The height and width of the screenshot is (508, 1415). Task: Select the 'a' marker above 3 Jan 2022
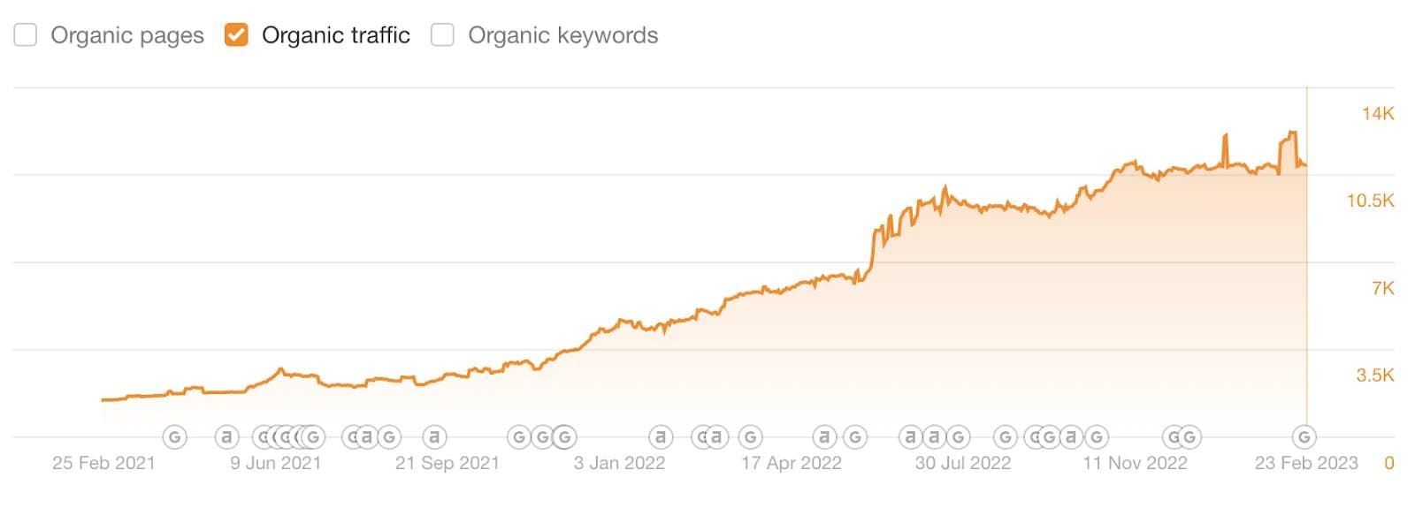[660, 436]
